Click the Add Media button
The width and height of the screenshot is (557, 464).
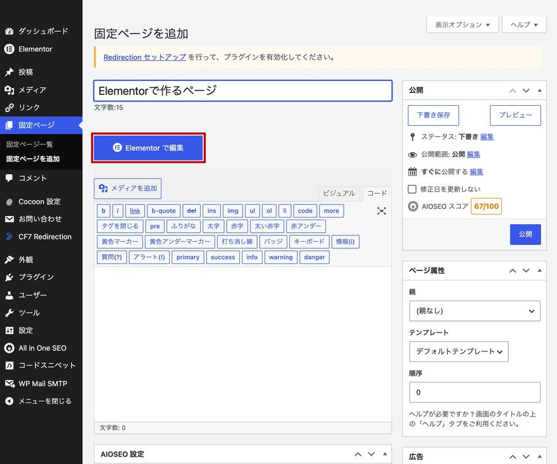coord(127,188)
